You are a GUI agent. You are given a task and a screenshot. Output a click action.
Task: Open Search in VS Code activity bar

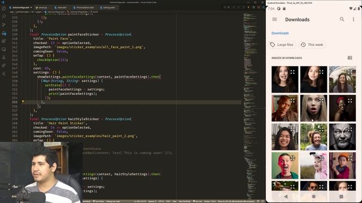coord(4,16)
